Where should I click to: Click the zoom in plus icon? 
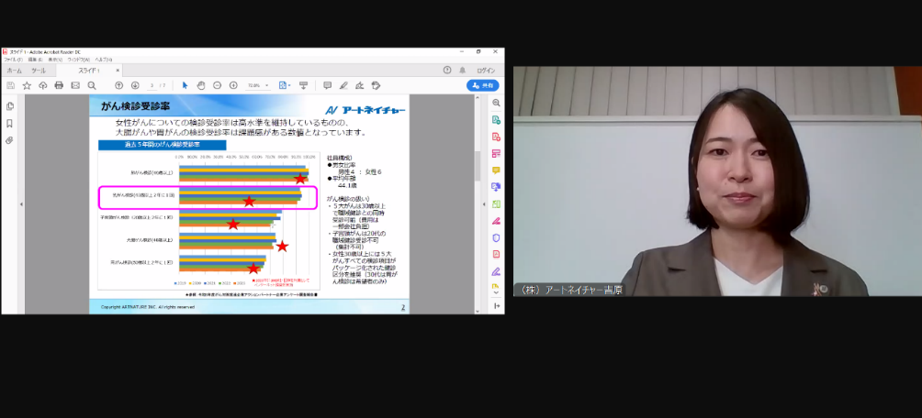coord(233,85)
